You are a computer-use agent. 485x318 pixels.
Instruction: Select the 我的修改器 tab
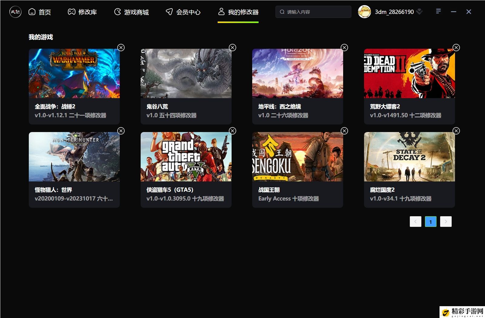[x=238, y=12]
